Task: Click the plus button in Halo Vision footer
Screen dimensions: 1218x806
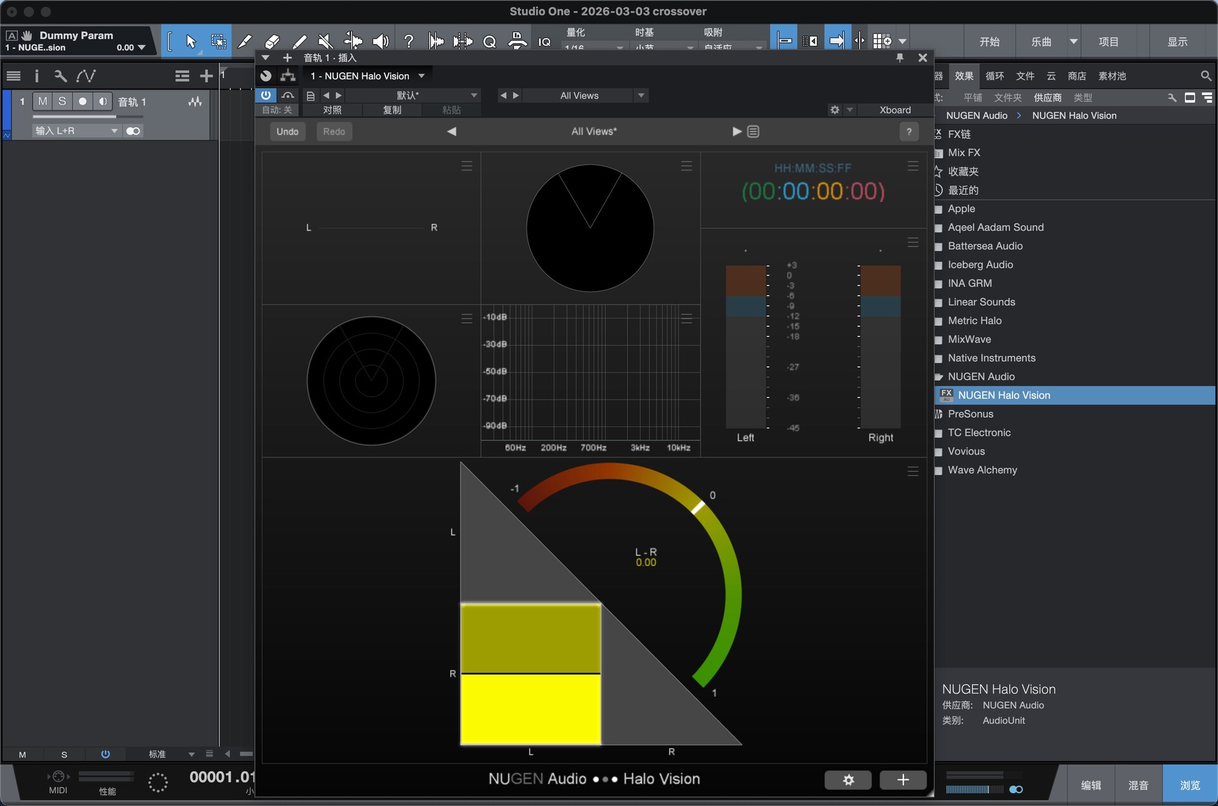Action: click(903, 779)
